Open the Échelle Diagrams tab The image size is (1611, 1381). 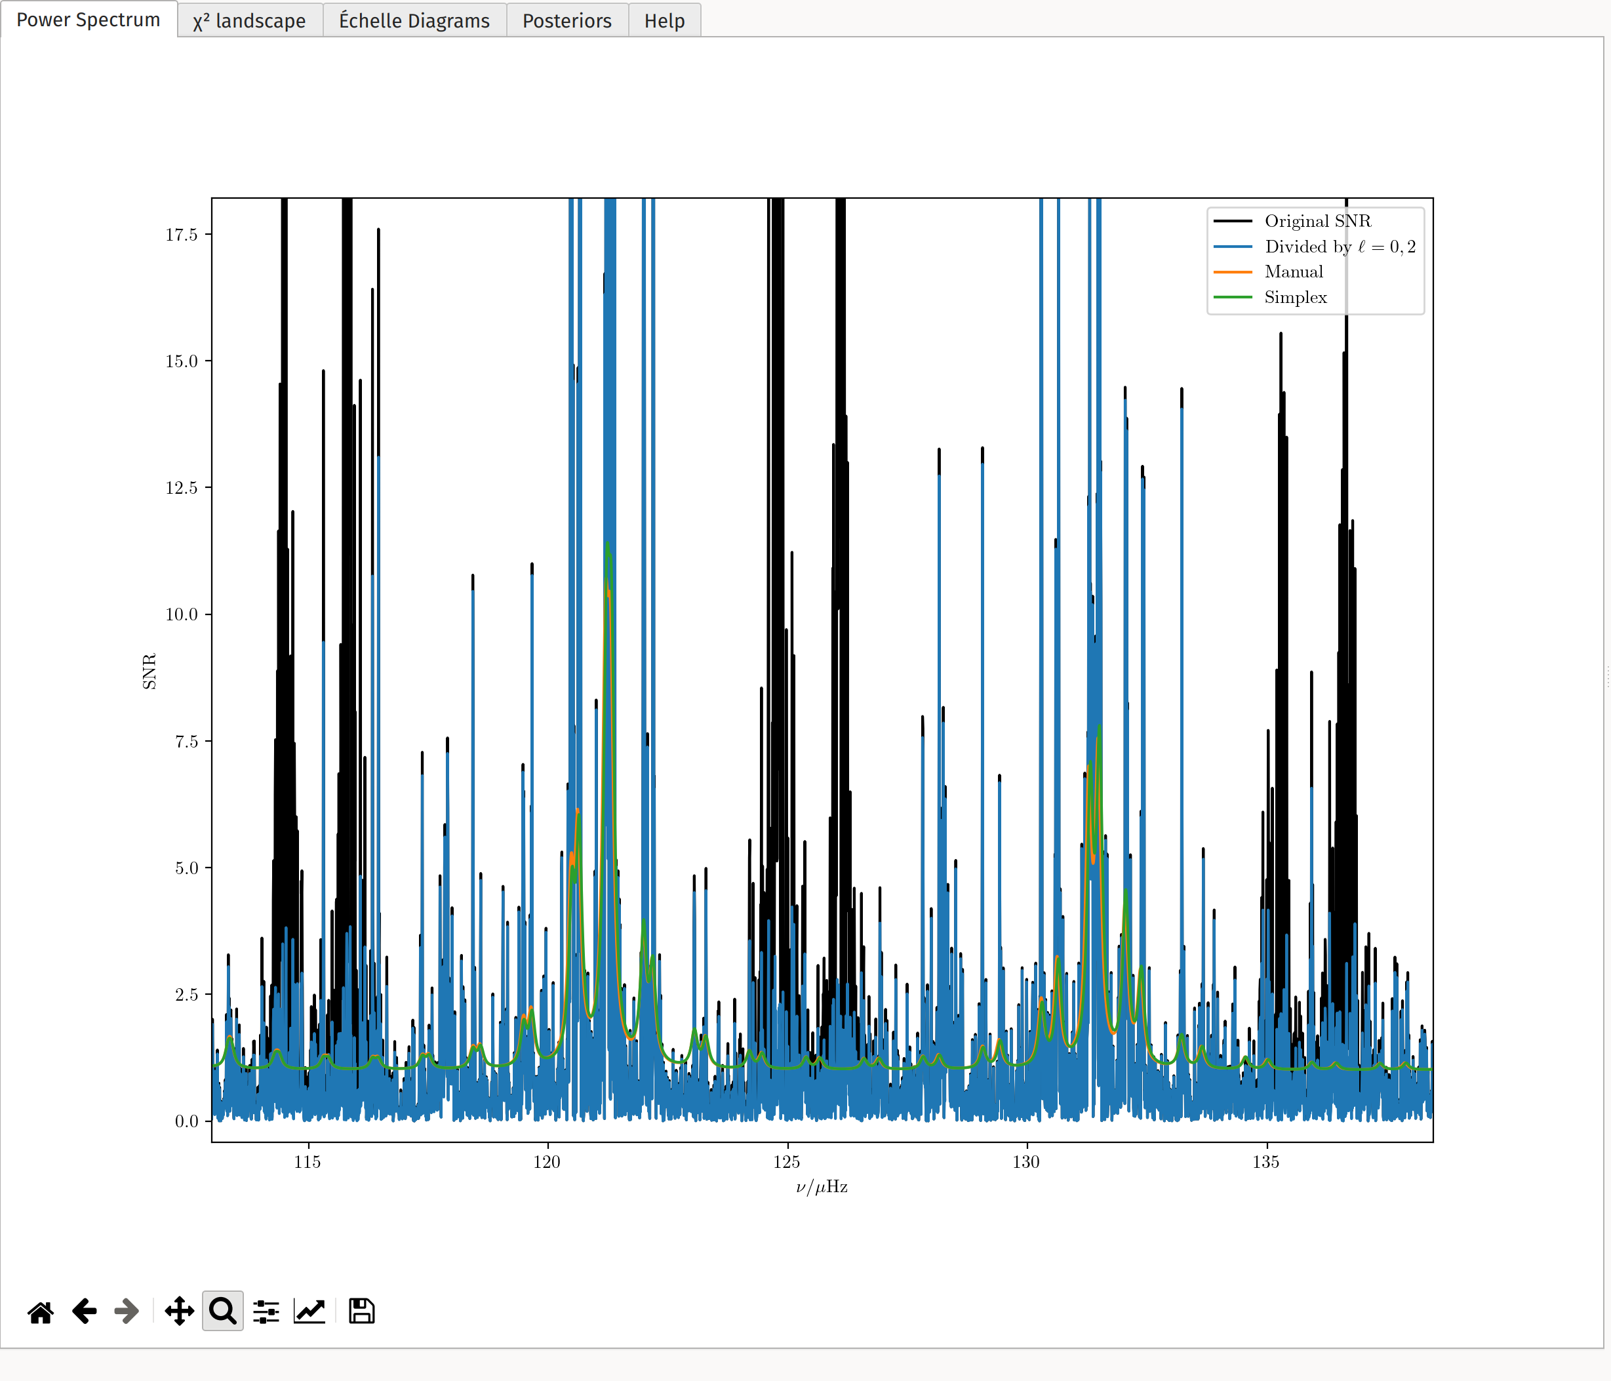414,20
